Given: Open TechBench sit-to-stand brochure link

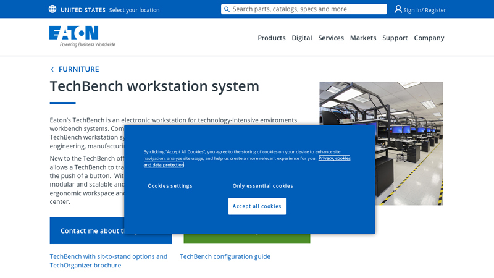Looking at the screenshot, I should 109,261.
